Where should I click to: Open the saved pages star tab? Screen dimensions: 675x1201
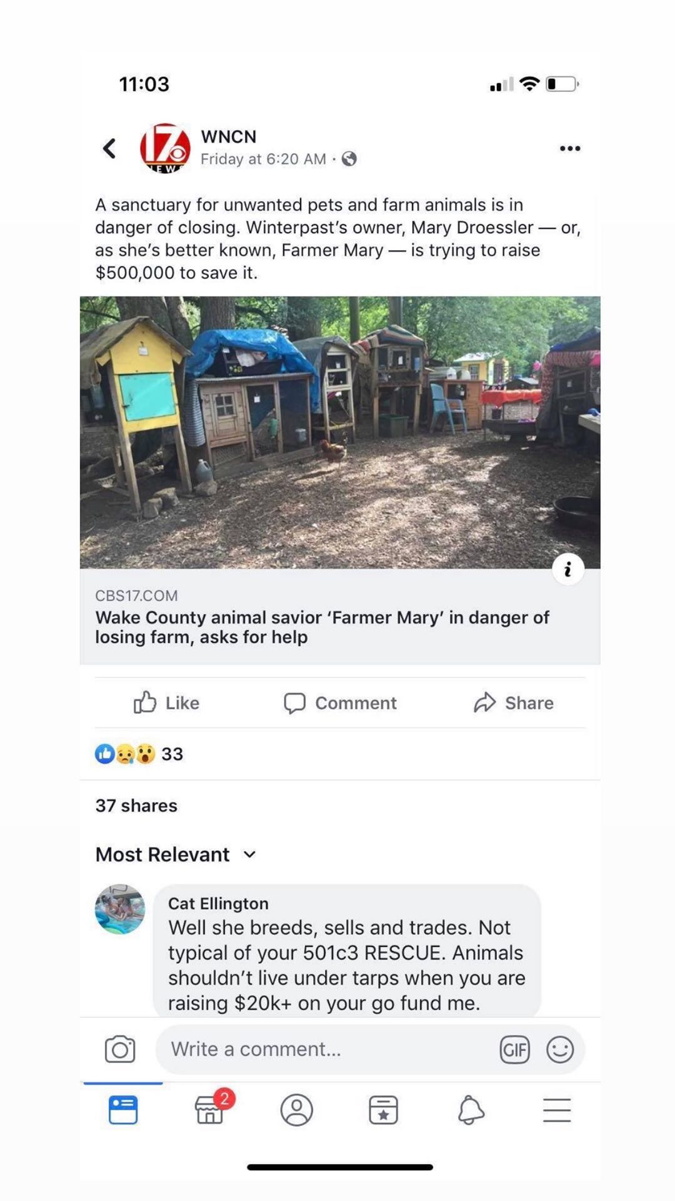point(383,1110)
